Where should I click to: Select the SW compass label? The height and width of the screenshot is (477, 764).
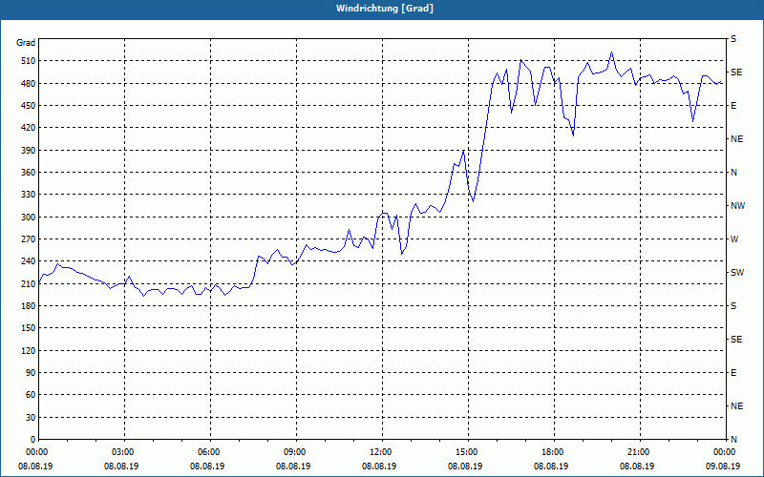(737, 273)
